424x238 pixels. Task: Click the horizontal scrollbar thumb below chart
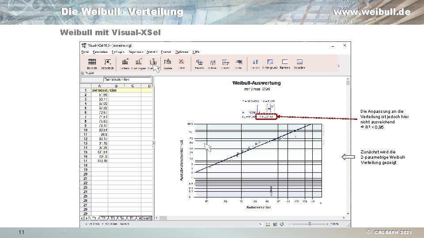(163, 218)
